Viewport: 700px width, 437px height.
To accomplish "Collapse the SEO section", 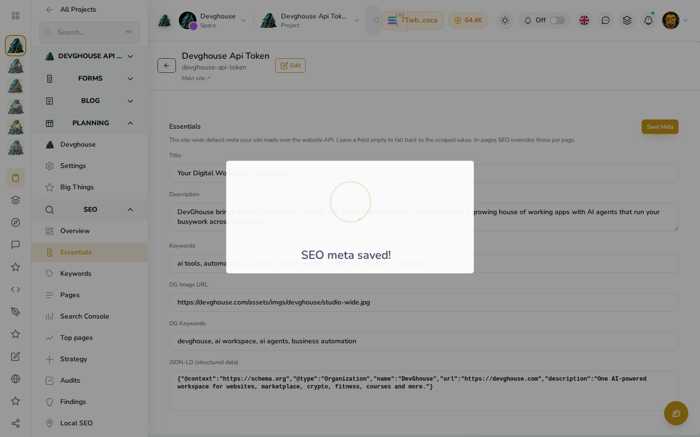I will pos(89,210).
